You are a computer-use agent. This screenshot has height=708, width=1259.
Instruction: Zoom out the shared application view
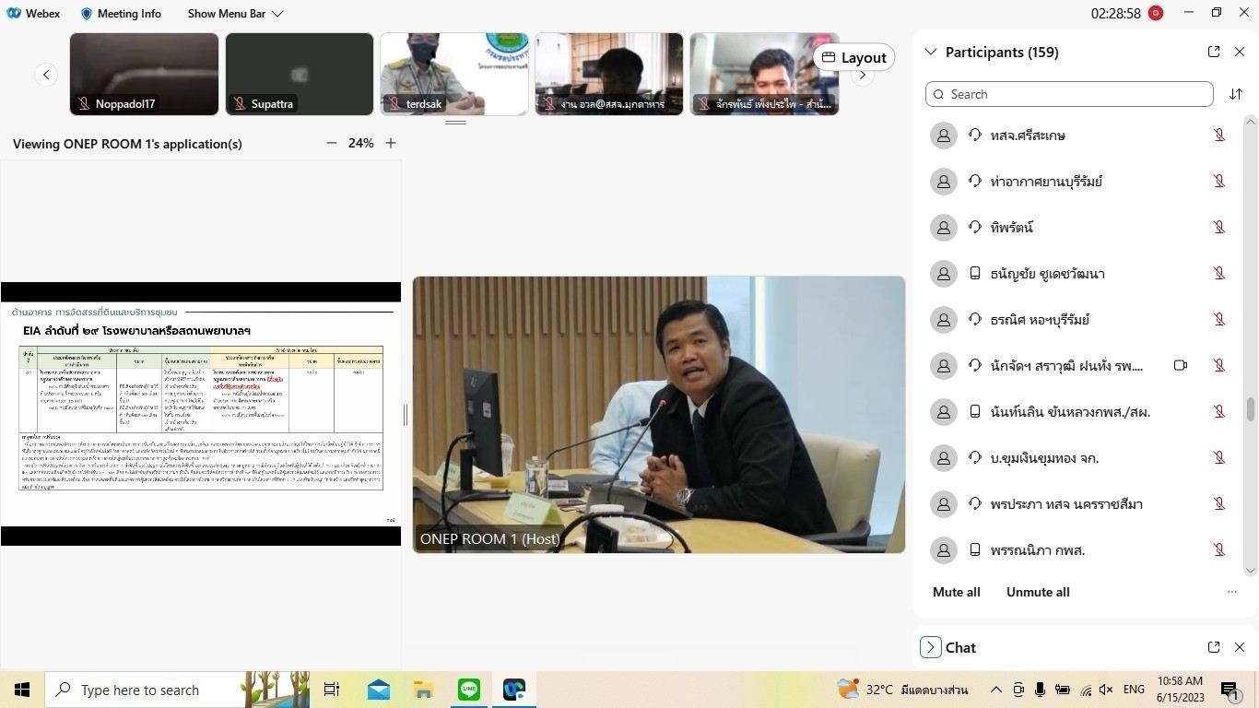pyautogui.click(x=332, y=143)
